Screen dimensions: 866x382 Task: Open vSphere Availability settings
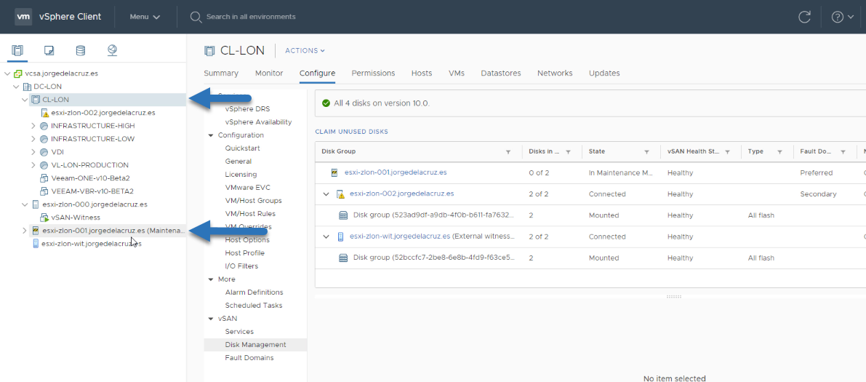(x=258, y=122)
